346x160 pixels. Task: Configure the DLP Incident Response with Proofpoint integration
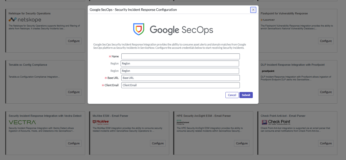[x=326, y=92]
